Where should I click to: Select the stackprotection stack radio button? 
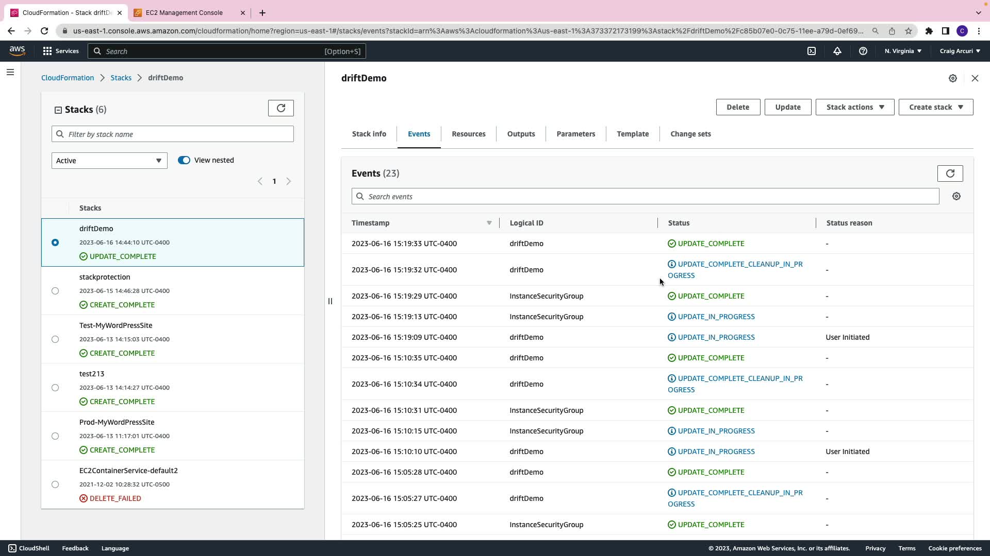[55, 291]
